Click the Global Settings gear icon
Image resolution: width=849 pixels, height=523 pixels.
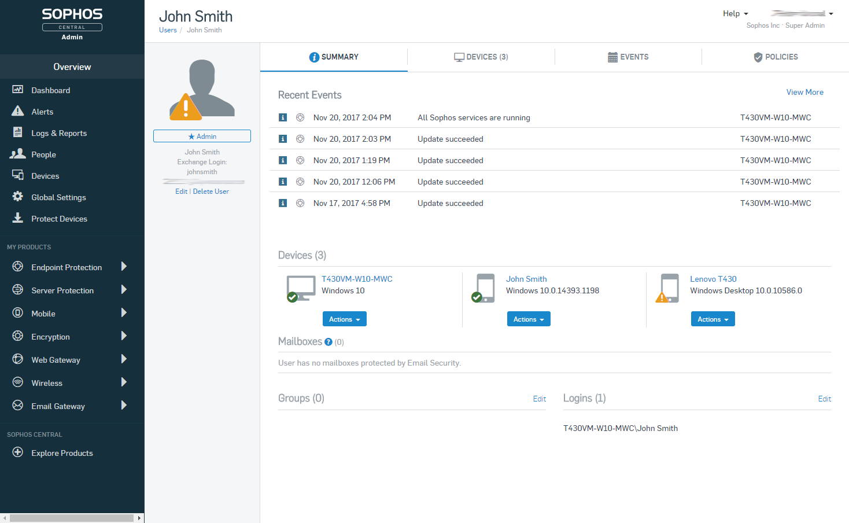pyautogui.click(x=18, y=197)
